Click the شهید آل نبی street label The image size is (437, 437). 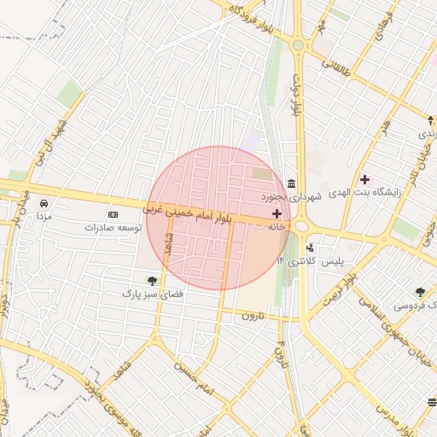pos(51,143)
